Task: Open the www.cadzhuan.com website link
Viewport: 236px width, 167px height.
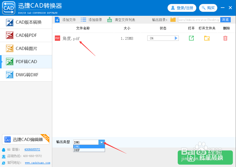Action: 37,163
